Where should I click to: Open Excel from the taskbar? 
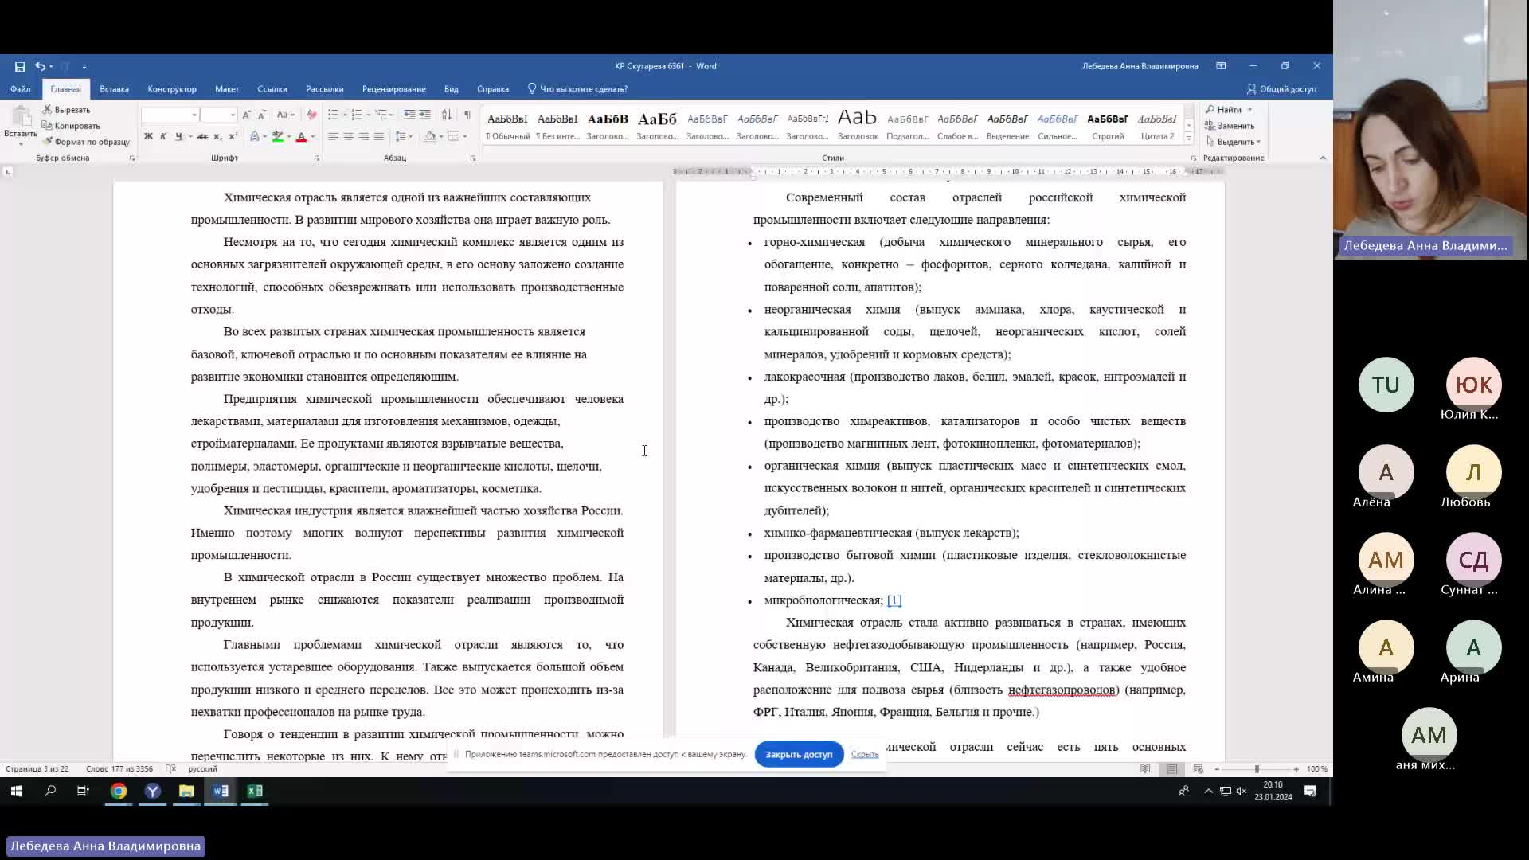(255, 791)
